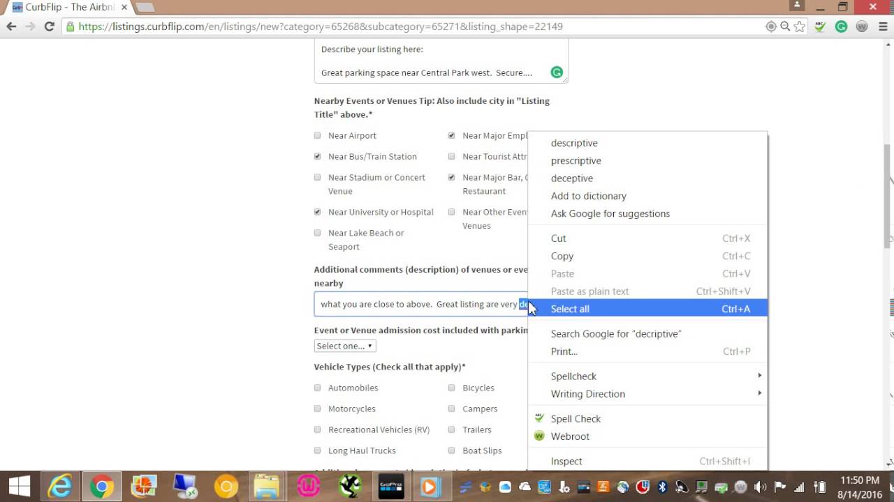
Task: Check Near Lake Beach or Seaport
Action: tap(318, 233)
